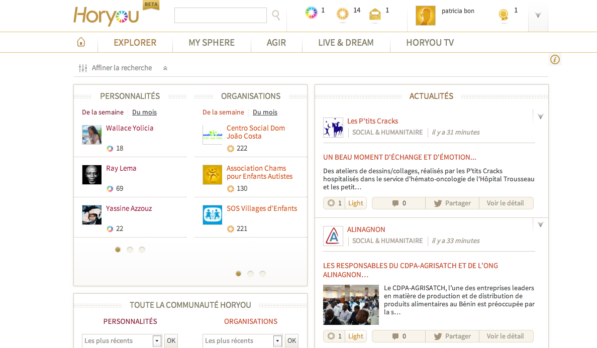Screen dimensions: 597x348
Task: Click the lights icon beside 69
Action: coord(110,189)
